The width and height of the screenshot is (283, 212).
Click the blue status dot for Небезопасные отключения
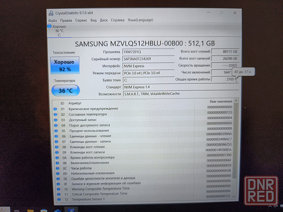(58, 174)
